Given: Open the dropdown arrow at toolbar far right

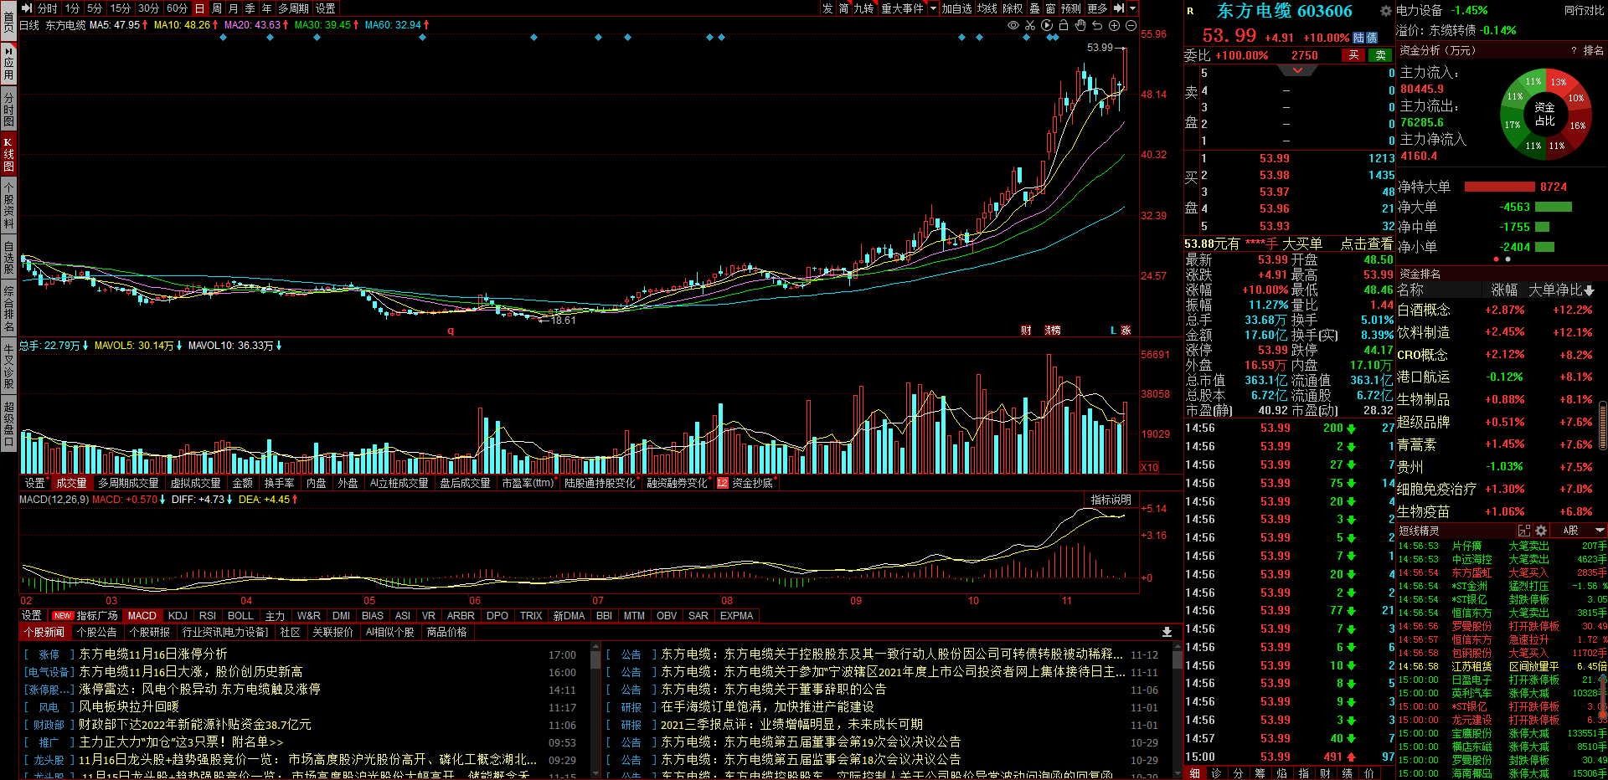Looking at the screenshot, I should 1133,8.
